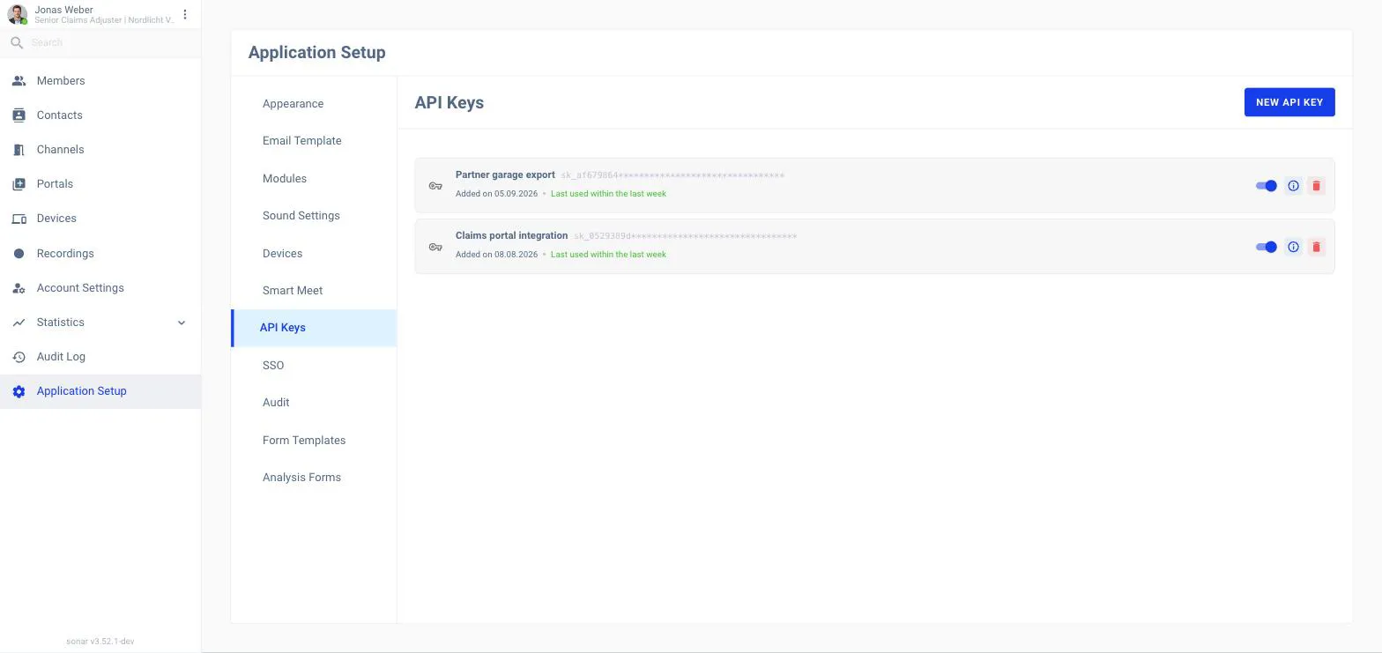
Task: Click the Members people icon
Action: [x=19, y=81]
